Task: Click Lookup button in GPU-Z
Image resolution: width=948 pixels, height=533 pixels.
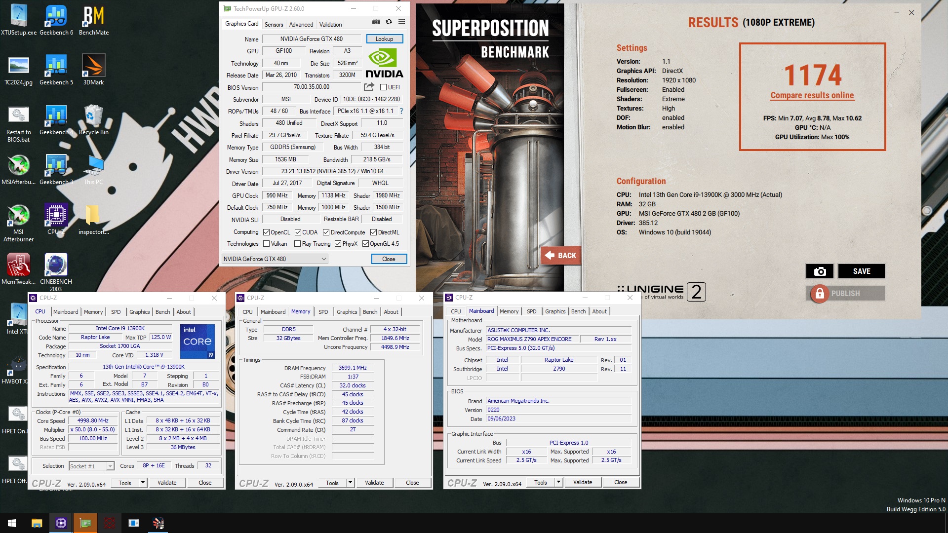Action: (x=385, y=39)
